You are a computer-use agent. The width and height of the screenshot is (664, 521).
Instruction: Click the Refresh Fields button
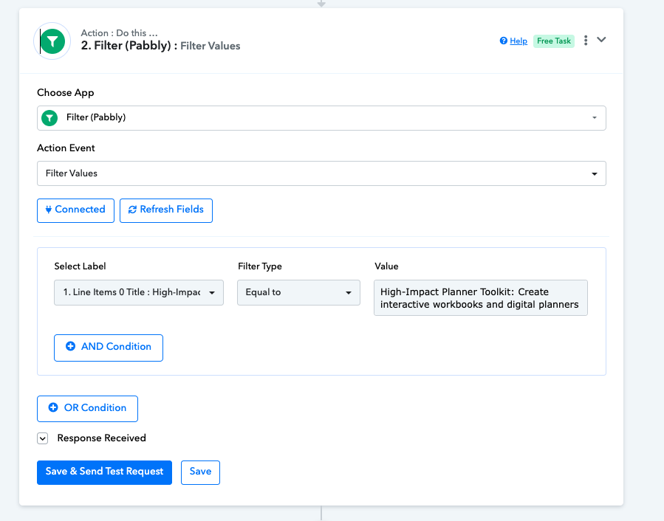click(x=166, y=210)
